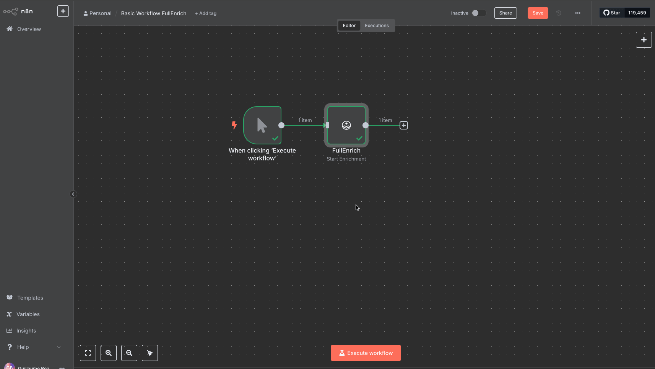Click the Personal project breadcrumb
Screen dimensions: 655x369
tap(98, 13)
